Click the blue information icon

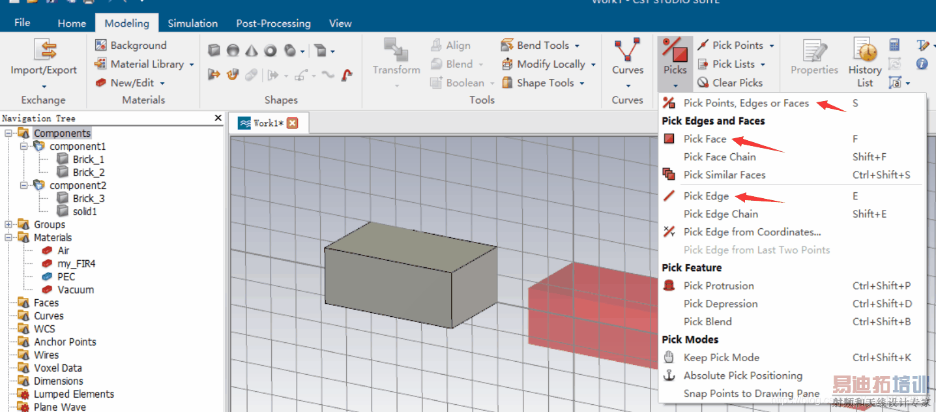tap(922, 64)
